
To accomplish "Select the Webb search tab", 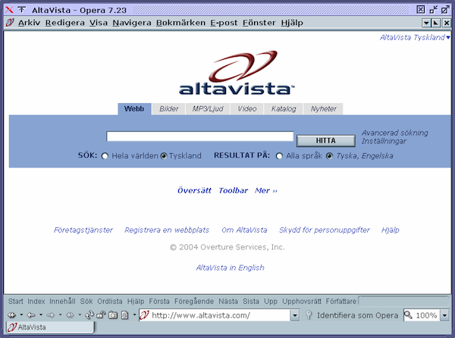I will 134,108.
